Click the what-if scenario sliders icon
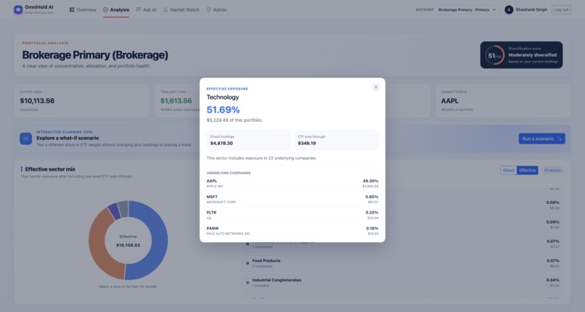This screenshot has height=312, width=585. point(25,139)
